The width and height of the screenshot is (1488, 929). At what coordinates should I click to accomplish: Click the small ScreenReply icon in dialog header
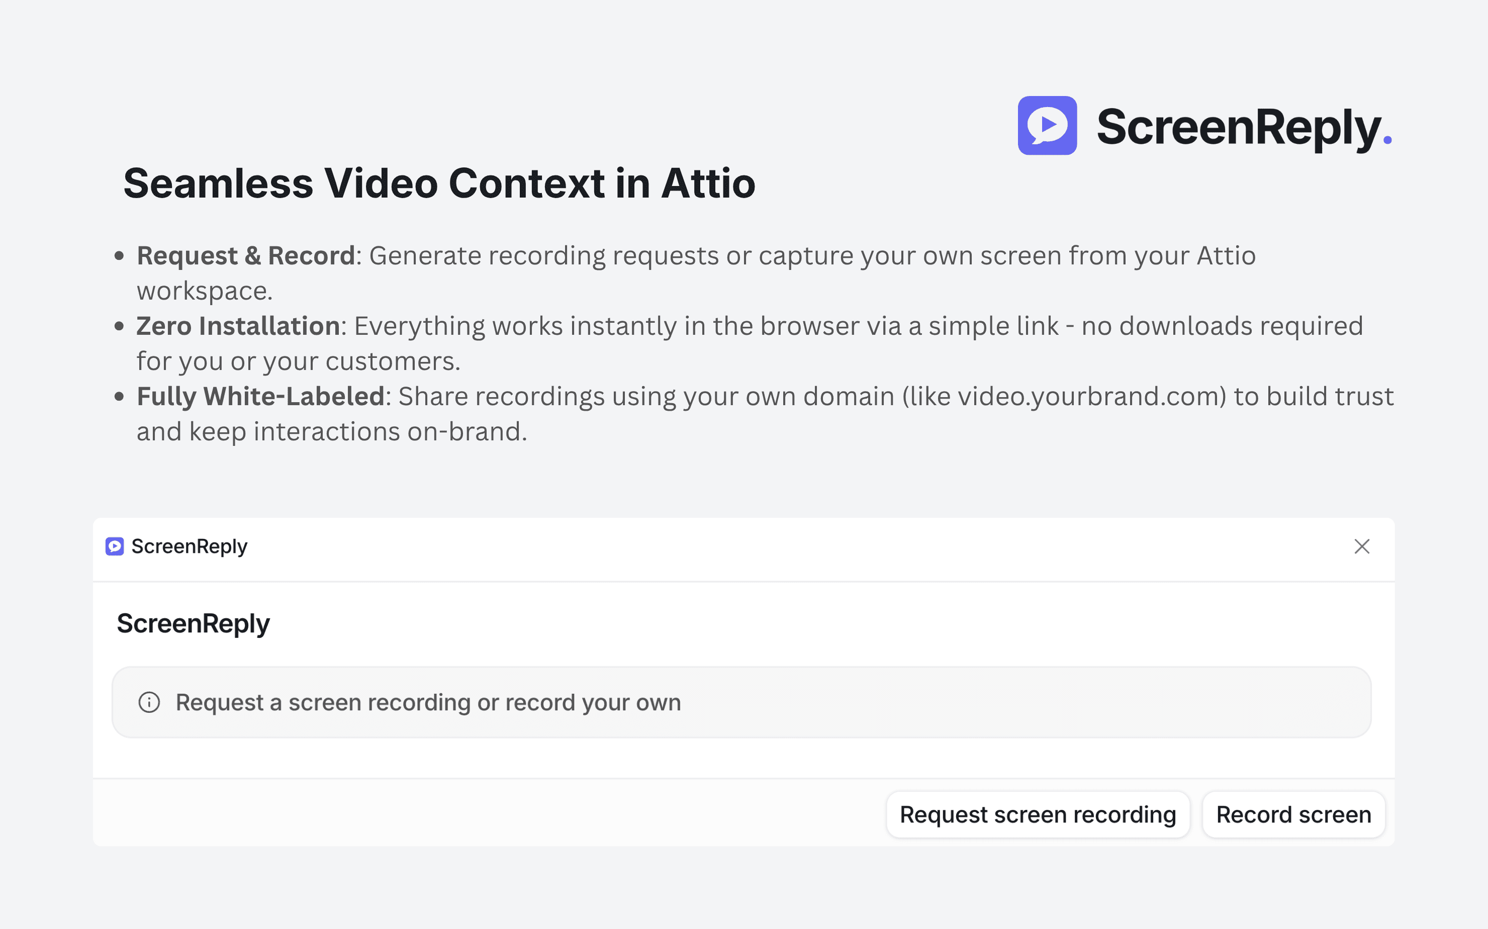[114, 546]
